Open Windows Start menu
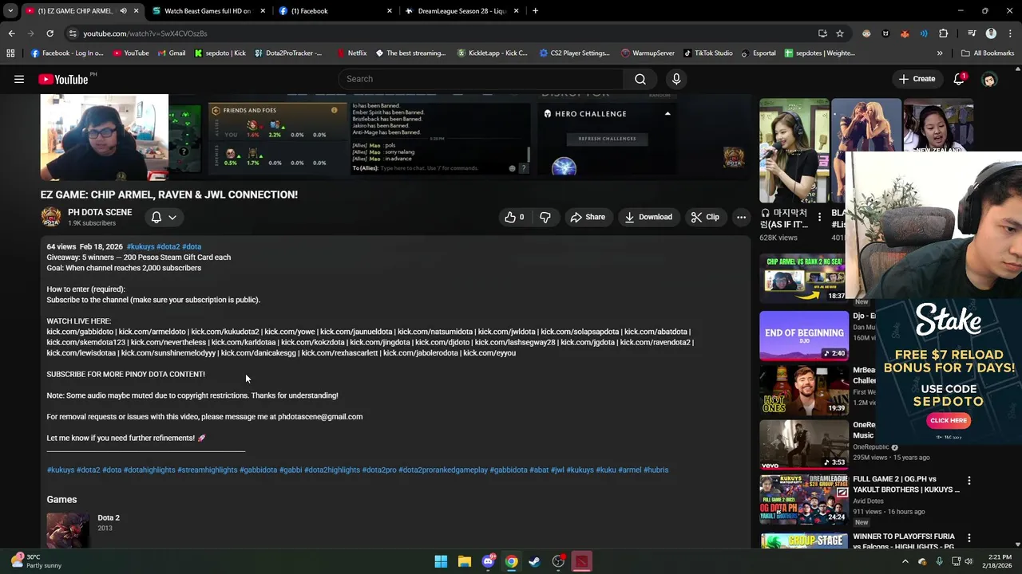Screen dimensions: 1022x574 (x=441, y=561)
